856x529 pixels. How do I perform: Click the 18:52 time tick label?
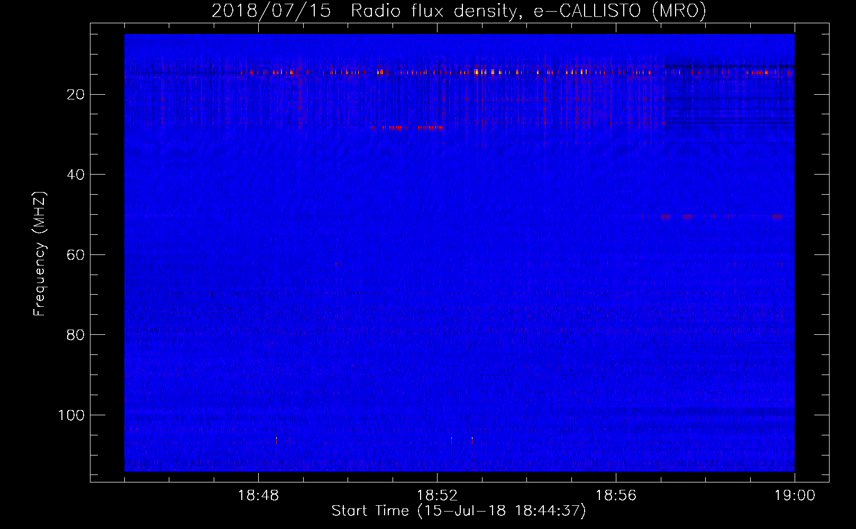[437, 496]
